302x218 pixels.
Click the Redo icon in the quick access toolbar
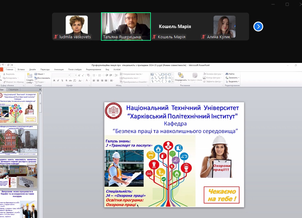(x=8, y=65)
